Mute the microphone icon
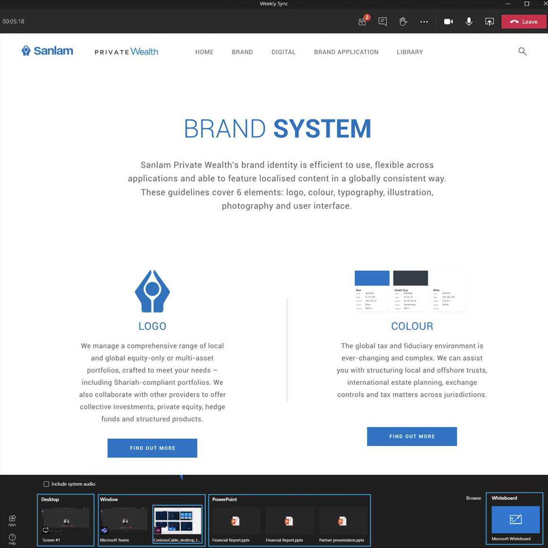 (469, 21)
